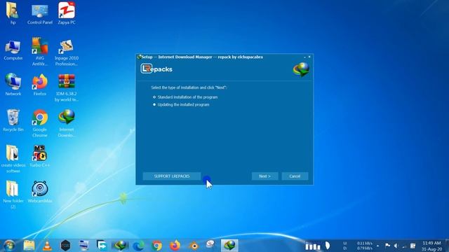Open the Recycle Bin
This screenshot has width=449, height=252.
[13, 120]
